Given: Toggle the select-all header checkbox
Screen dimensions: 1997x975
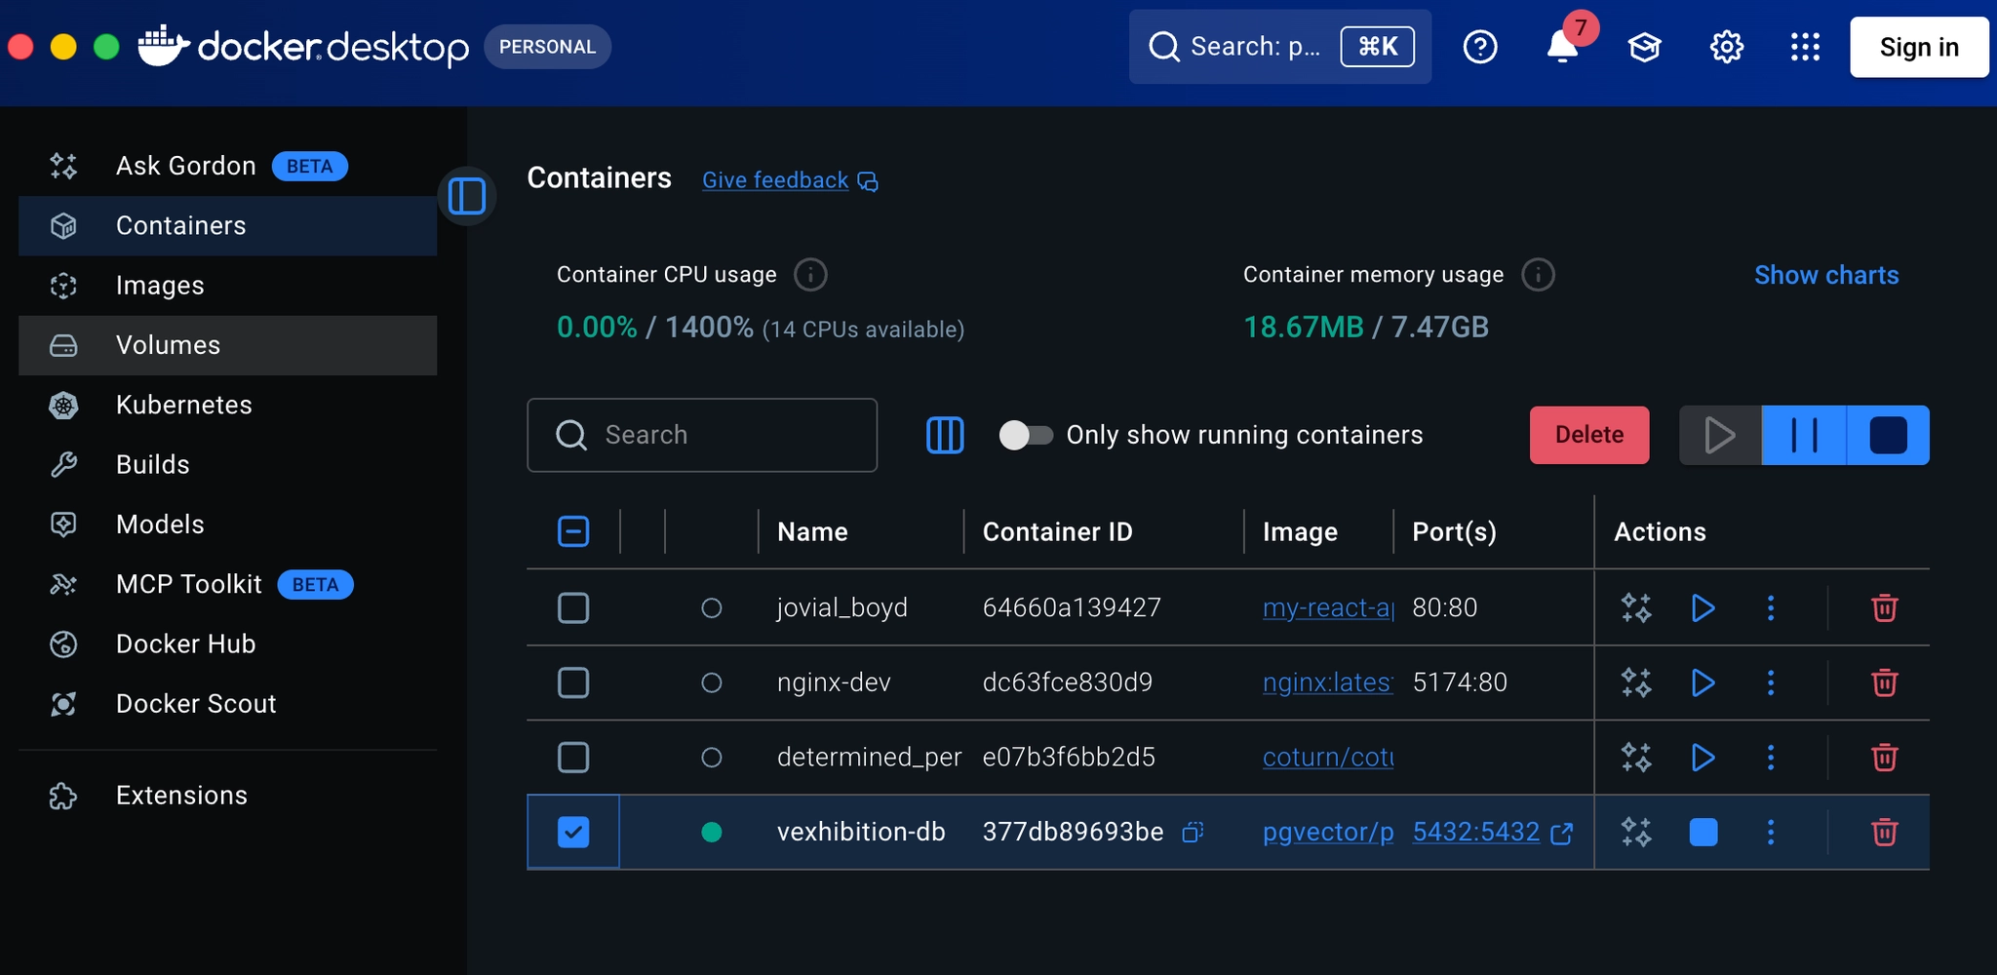Looking at the screenshot, I should pos(573,531).
